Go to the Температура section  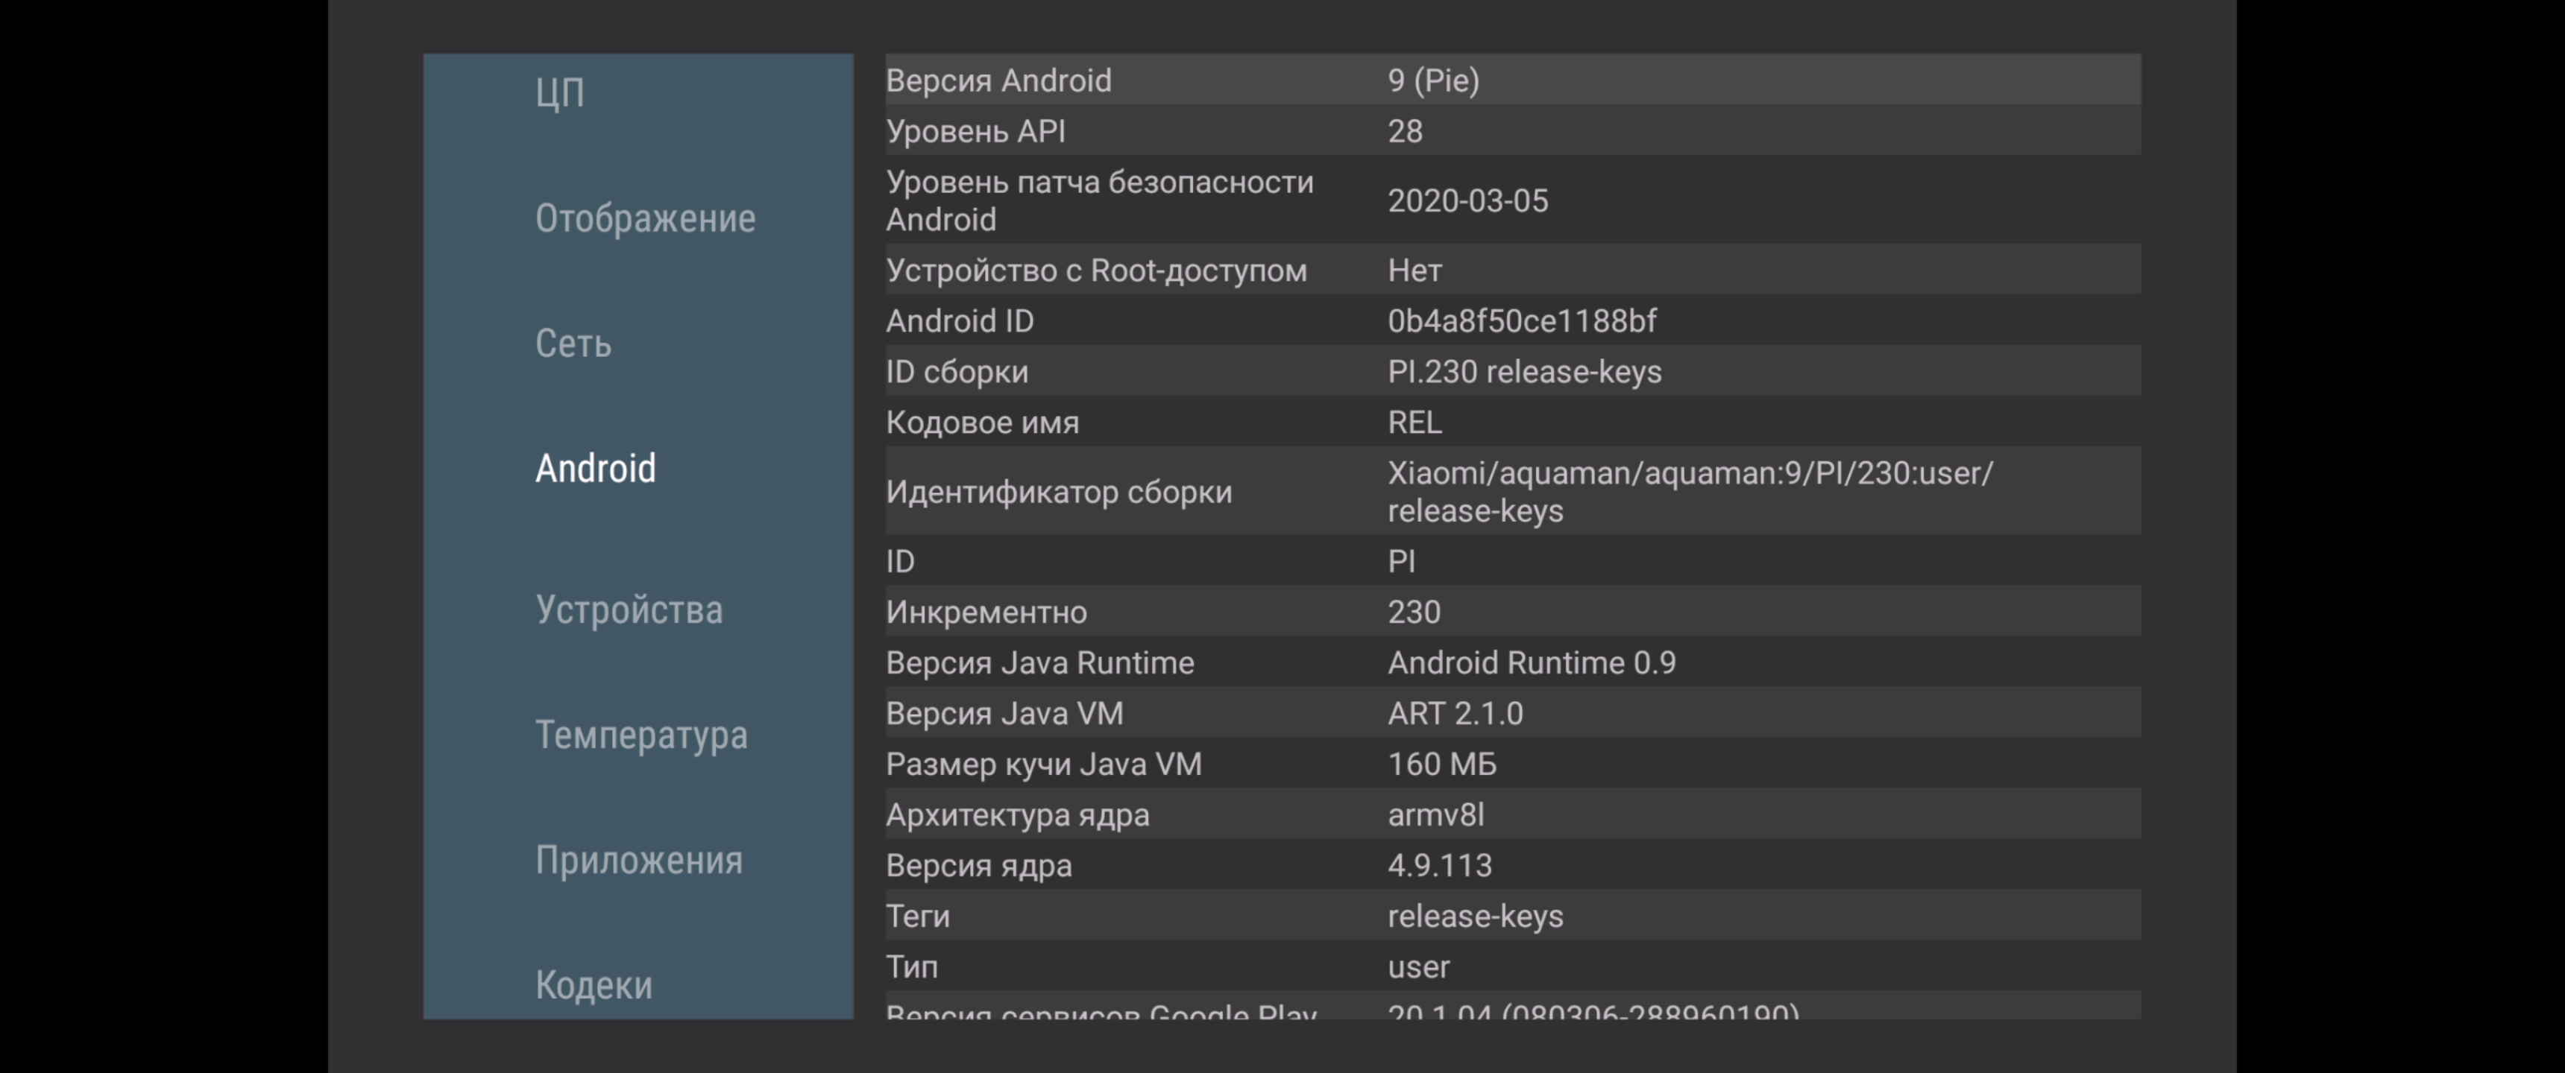click(x=641, y=735)
